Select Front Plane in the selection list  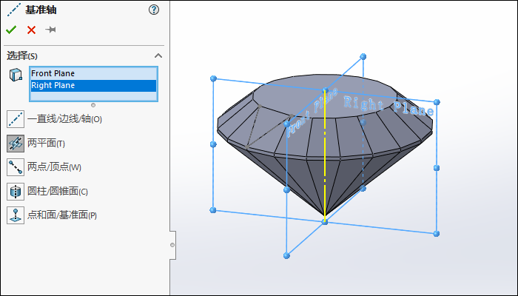93,73
